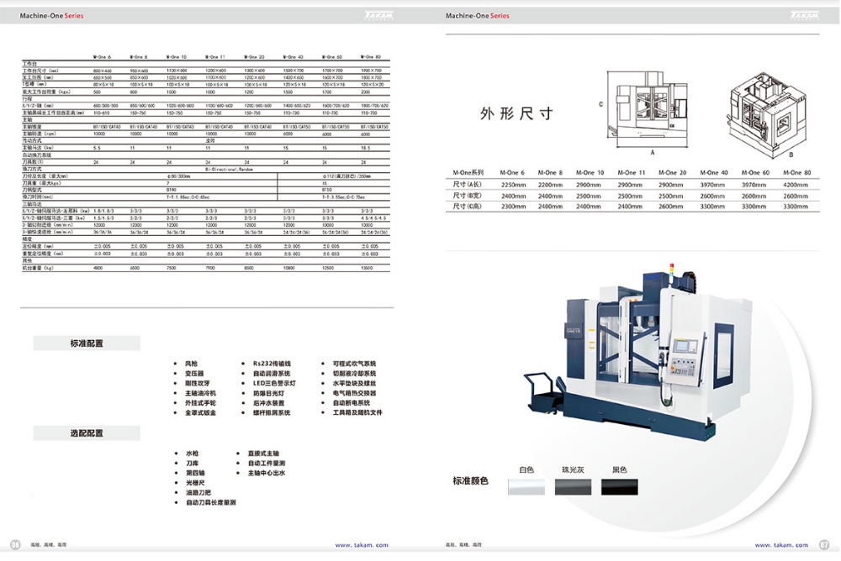The height and width of the screenshot is (561, 841).
Task: Pick the white (白色) color swatch
Action: point(526,486)
